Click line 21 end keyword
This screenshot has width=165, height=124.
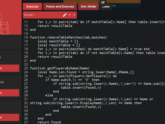(x=33, y=60)
